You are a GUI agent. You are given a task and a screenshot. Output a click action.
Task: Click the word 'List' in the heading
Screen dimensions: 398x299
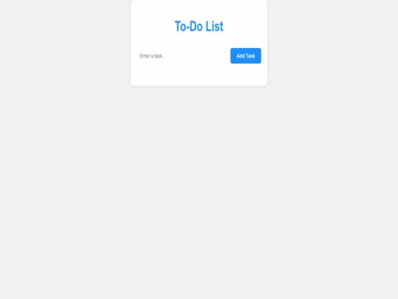[214, 26]
